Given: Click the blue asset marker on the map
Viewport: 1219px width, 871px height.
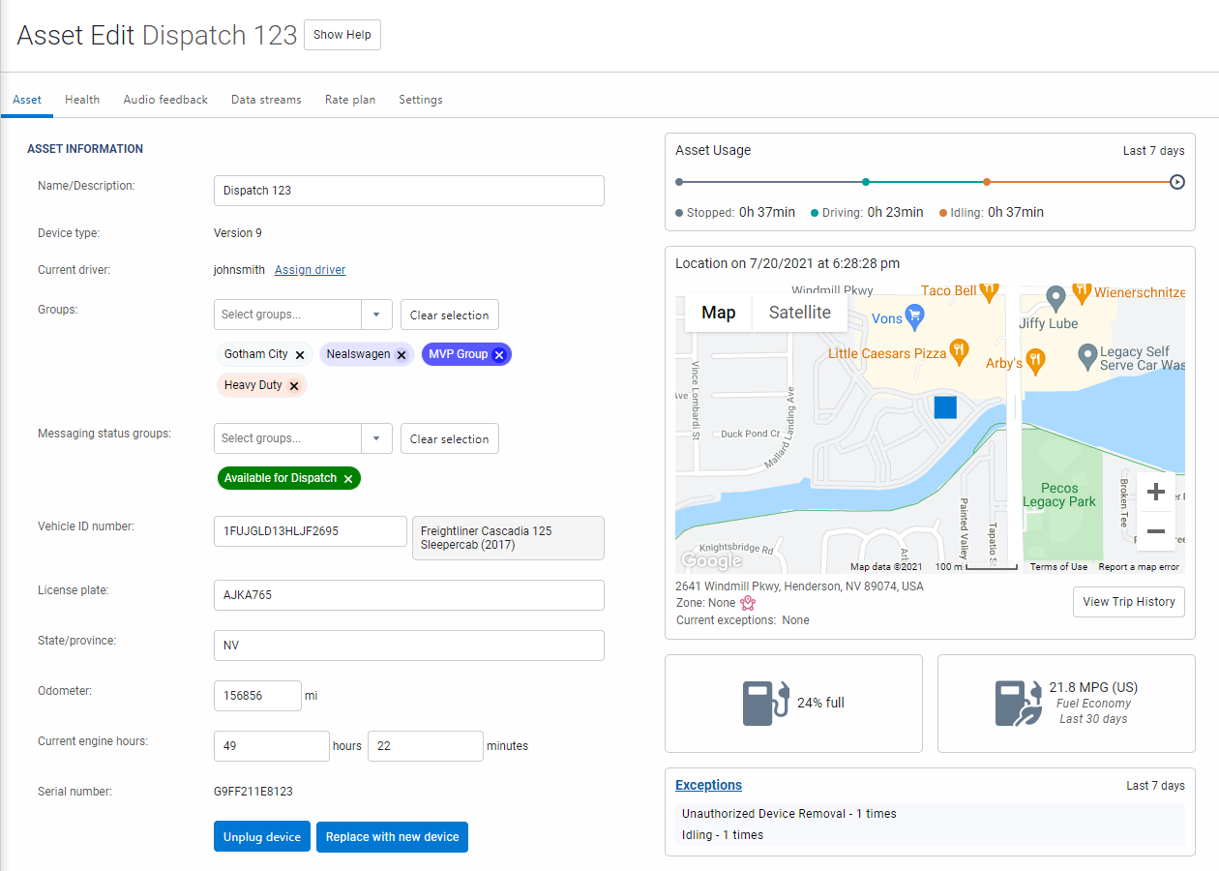Looking at the screenshot, I should pos(944,408).
